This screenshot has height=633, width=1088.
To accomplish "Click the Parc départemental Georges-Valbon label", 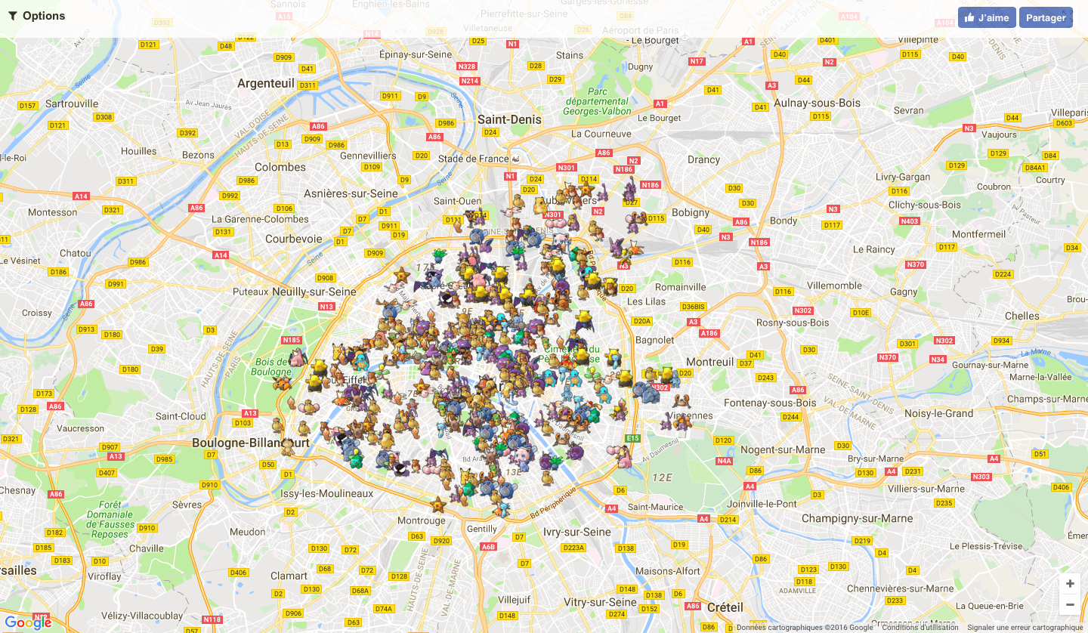I will 596,101.
